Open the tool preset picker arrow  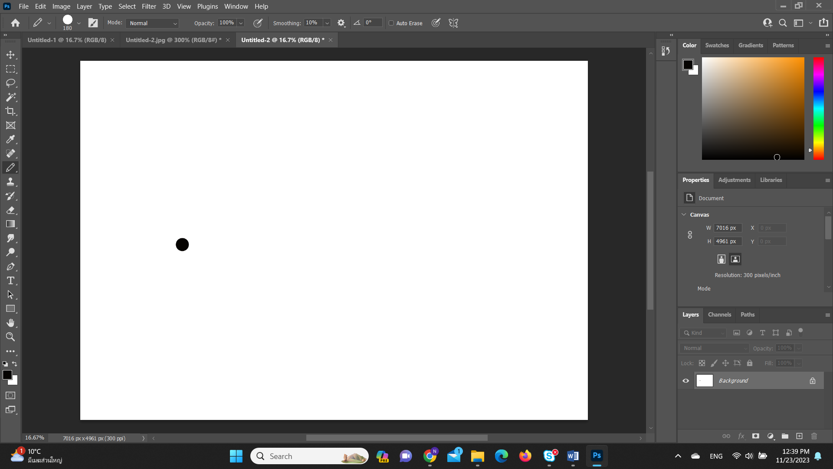[x=49, y=23]
